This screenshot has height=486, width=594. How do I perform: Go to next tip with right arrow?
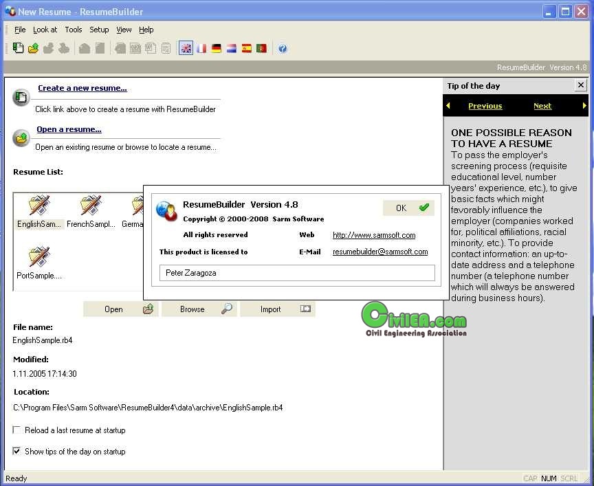(x=584, y=106)
